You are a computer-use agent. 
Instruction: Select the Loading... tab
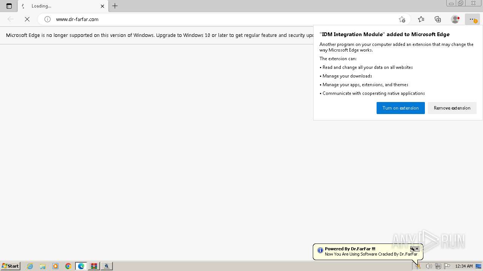click(63, 6)
